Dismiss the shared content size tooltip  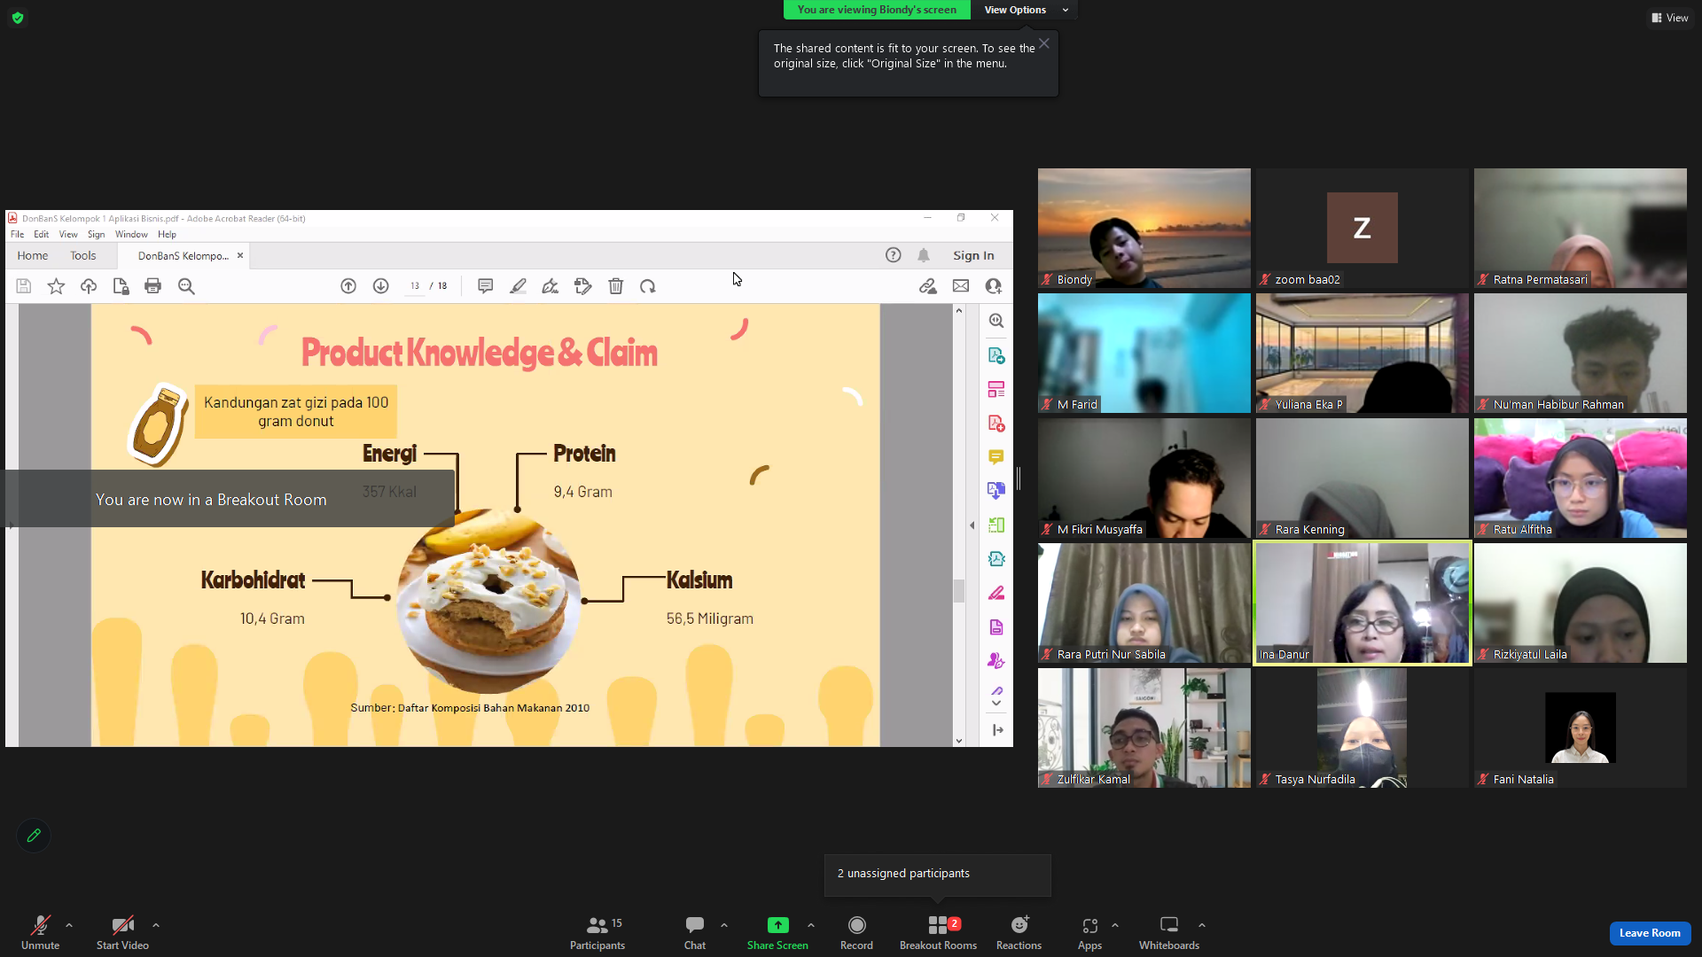pos(1044,43)
